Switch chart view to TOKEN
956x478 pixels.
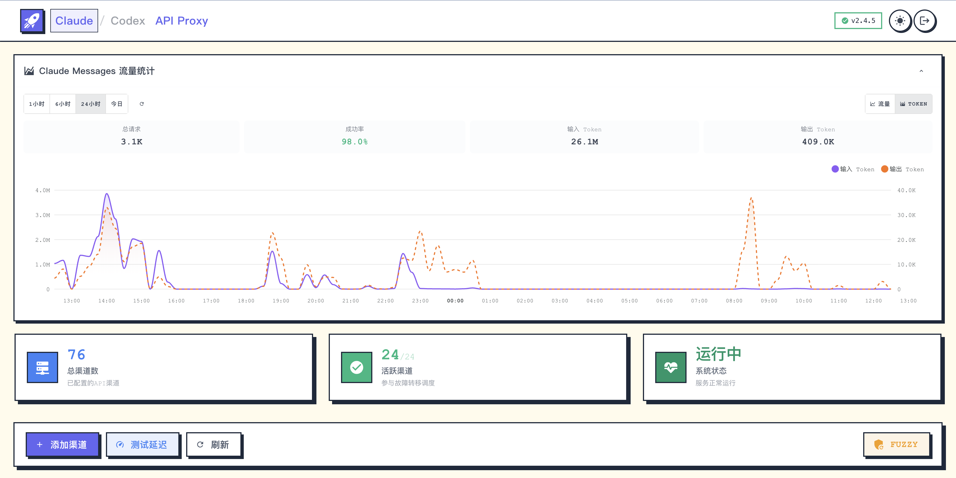[913, 104]
